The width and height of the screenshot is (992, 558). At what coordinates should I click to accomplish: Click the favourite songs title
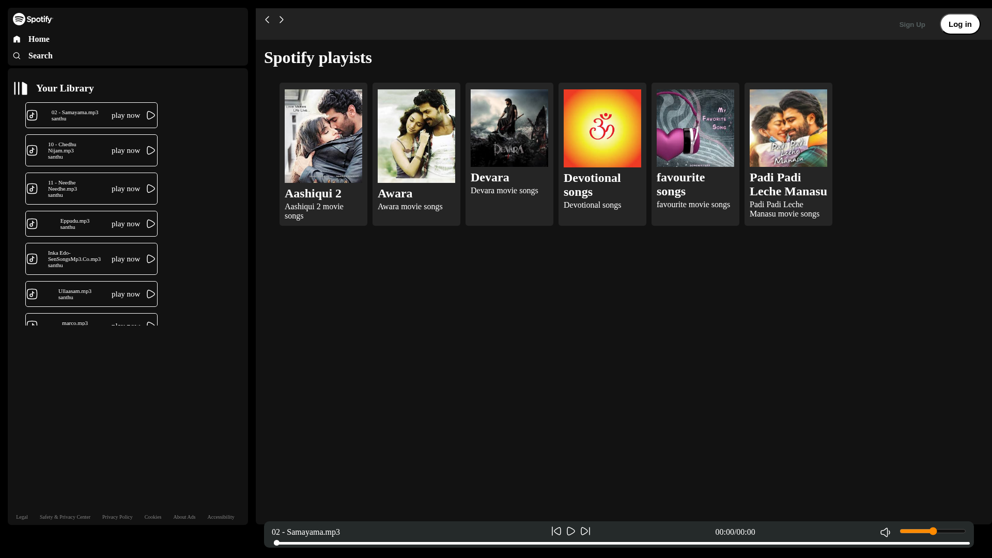680,184
